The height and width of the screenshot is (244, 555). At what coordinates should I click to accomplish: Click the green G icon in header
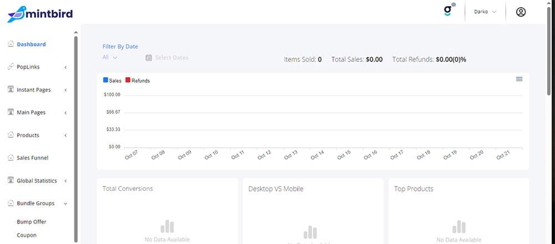(448, 11)
